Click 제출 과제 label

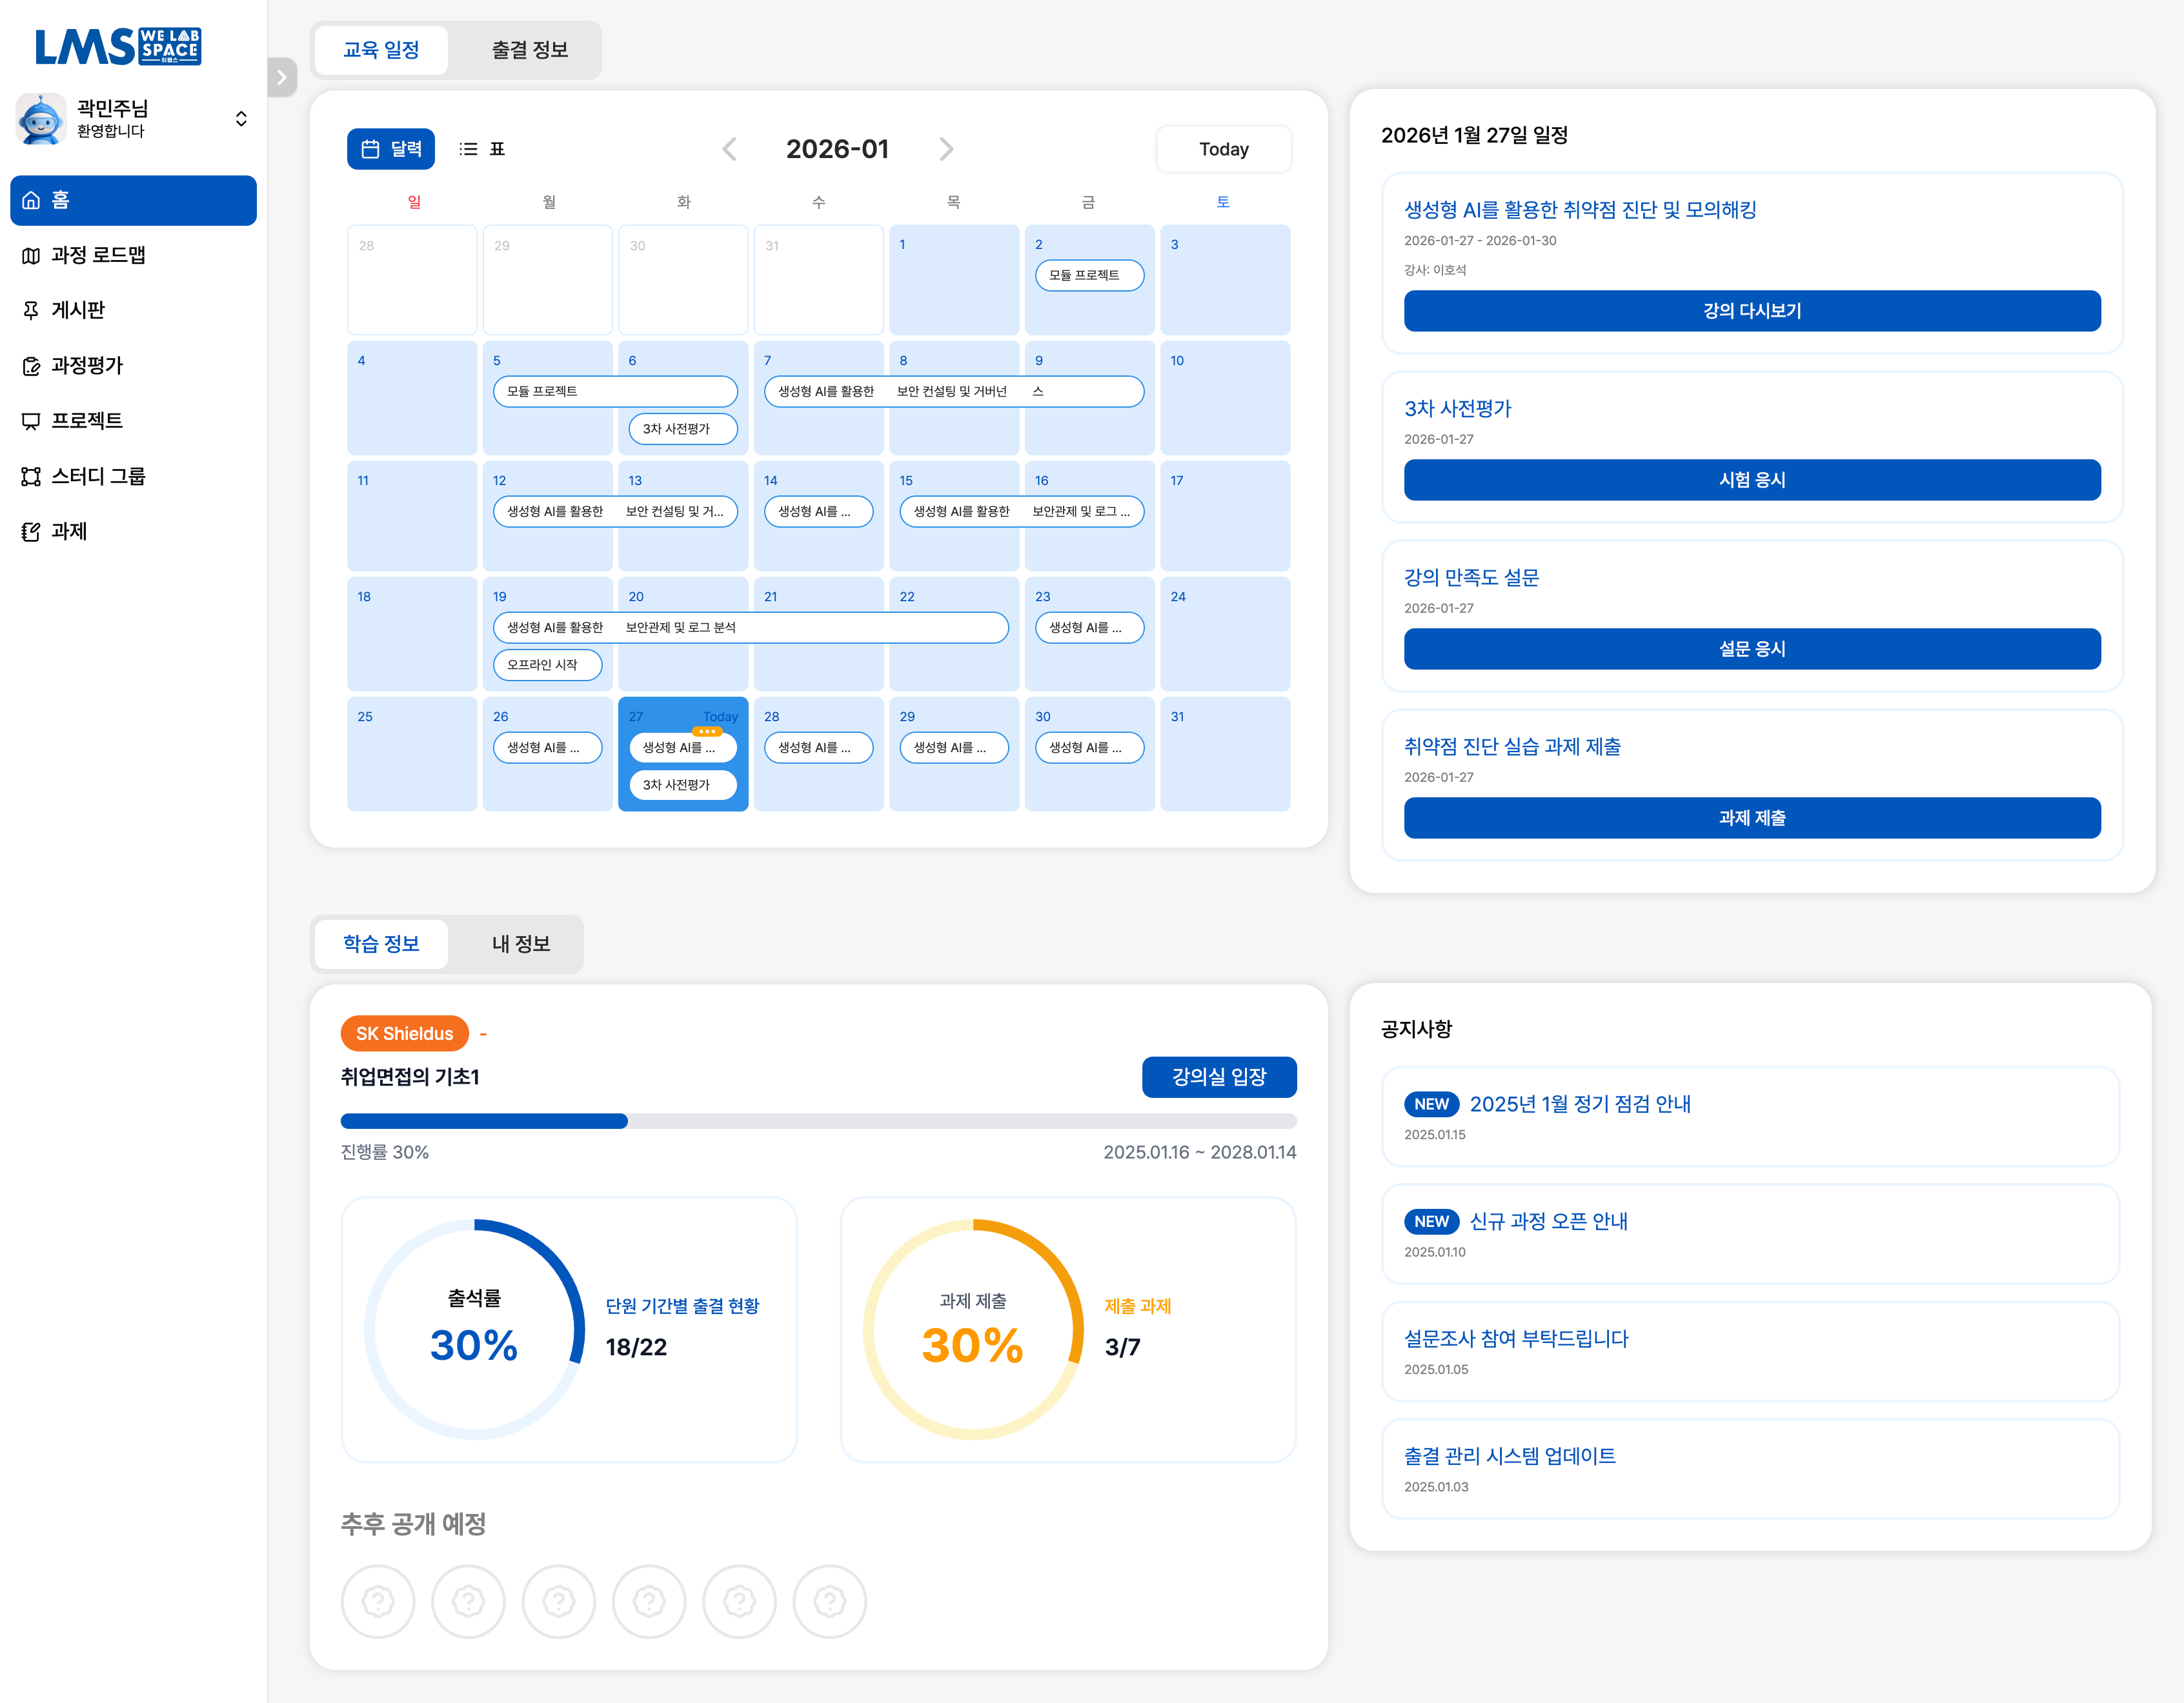(x=1137, y=1306)
